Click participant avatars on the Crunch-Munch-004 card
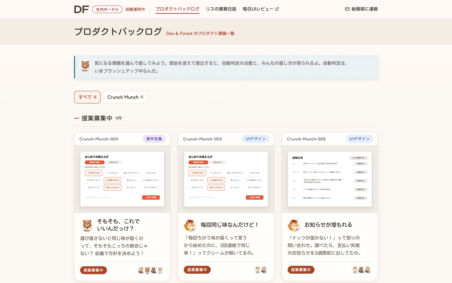Viewport: 452px width, 283px height. point(151,270)
